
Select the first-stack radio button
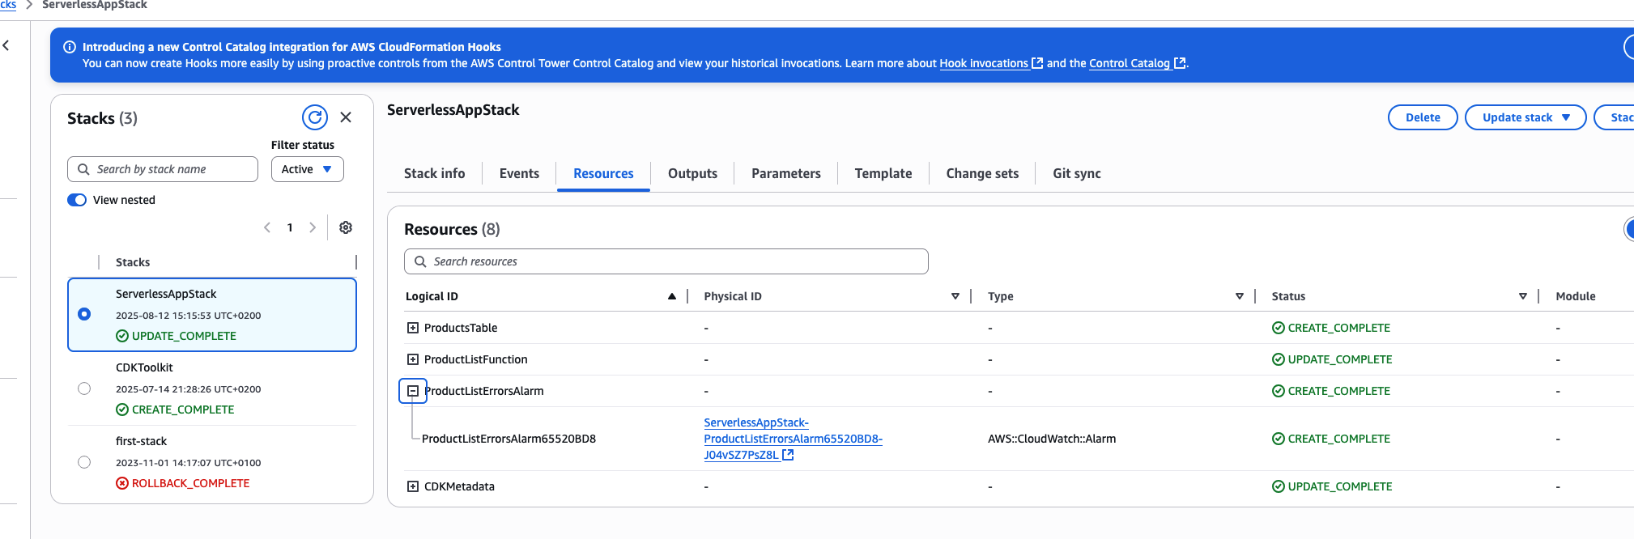(84, 462)
